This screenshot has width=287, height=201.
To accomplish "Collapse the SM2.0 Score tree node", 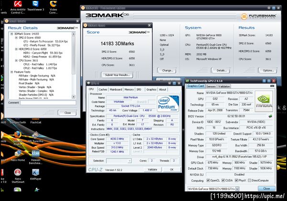I will click(x=16, y=37).
